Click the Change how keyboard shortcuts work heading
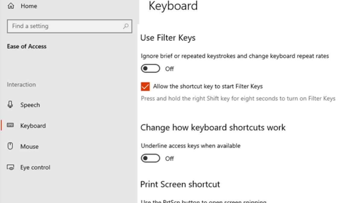 click(213, 127)
